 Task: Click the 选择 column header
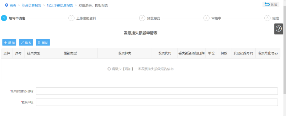(x=7, y=53)
